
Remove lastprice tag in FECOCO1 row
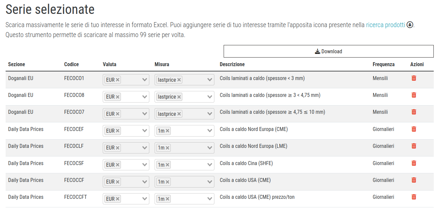(x=179, y=80)
